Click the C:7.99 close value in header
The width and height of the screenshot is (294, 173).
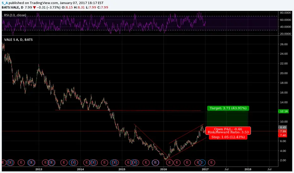(103, 8)
